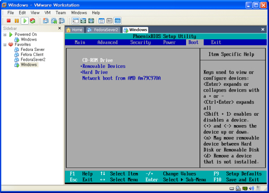Click the active Windows VM tab
Screen dimensions: 269x193
point(135,30)
